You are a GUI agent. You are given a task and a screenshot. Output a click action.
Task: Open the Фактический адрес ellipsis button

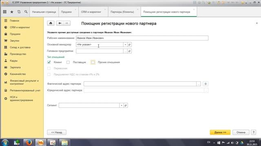tap(199, 84)
